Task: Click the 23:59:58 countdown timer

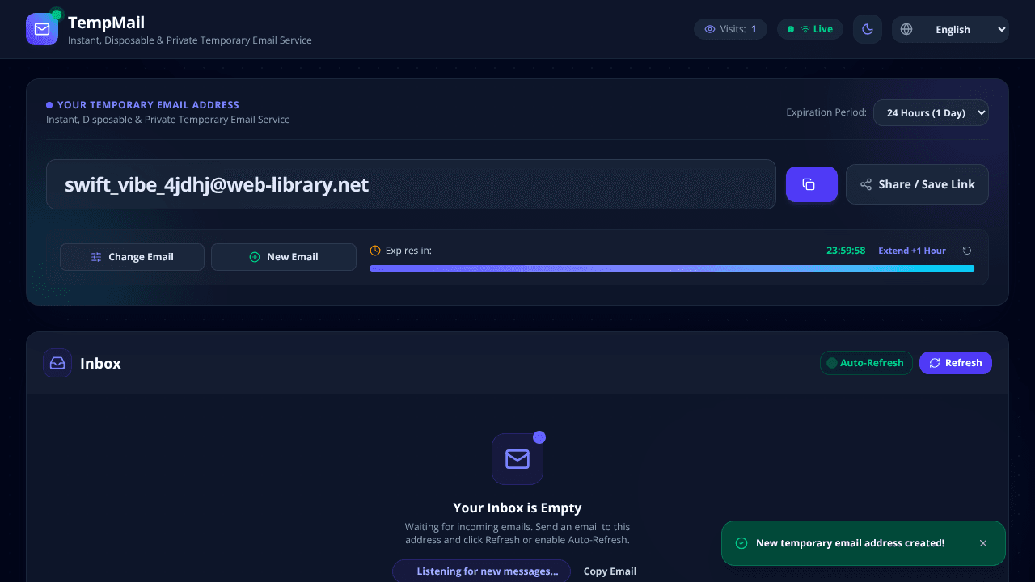Action: [846, 251]
